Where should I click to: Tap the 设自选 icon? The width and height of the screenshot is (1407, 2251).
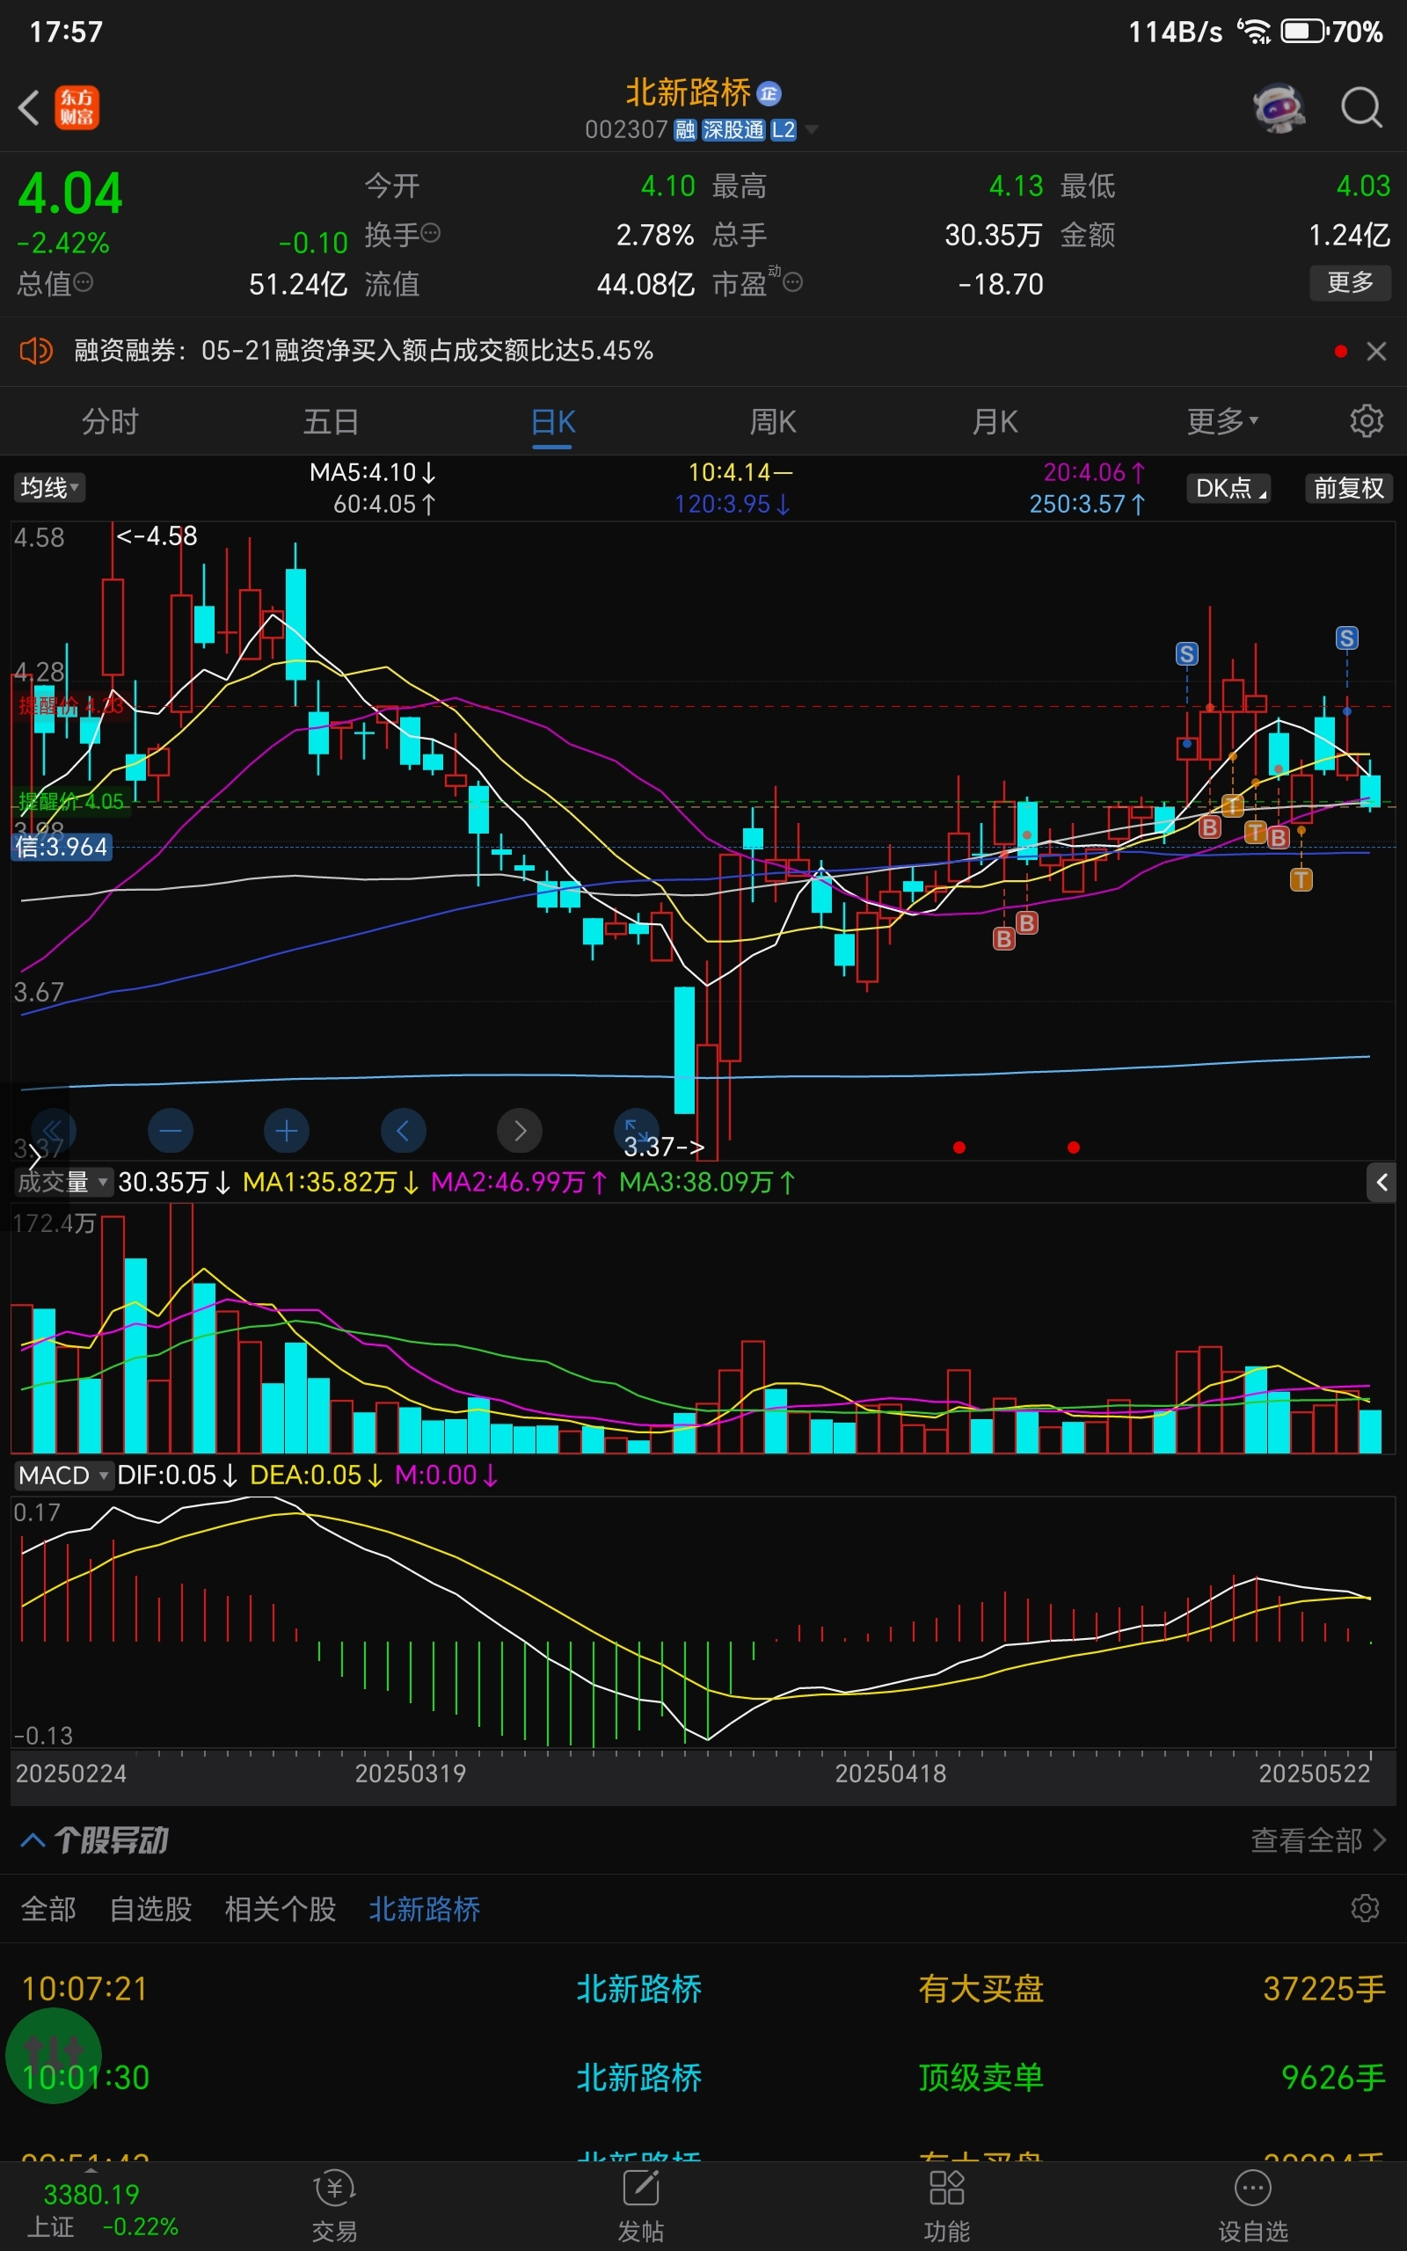click(1252, 2207)
